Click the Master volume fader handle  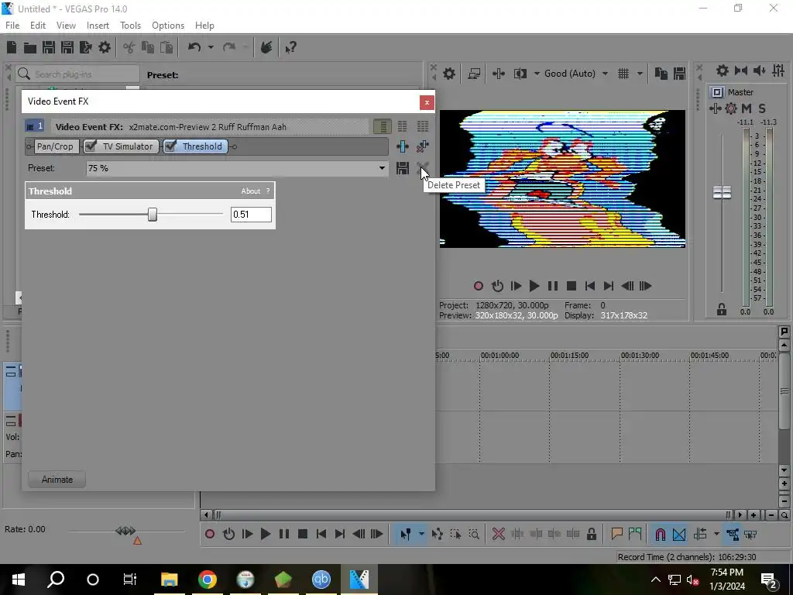pos(722,192)
